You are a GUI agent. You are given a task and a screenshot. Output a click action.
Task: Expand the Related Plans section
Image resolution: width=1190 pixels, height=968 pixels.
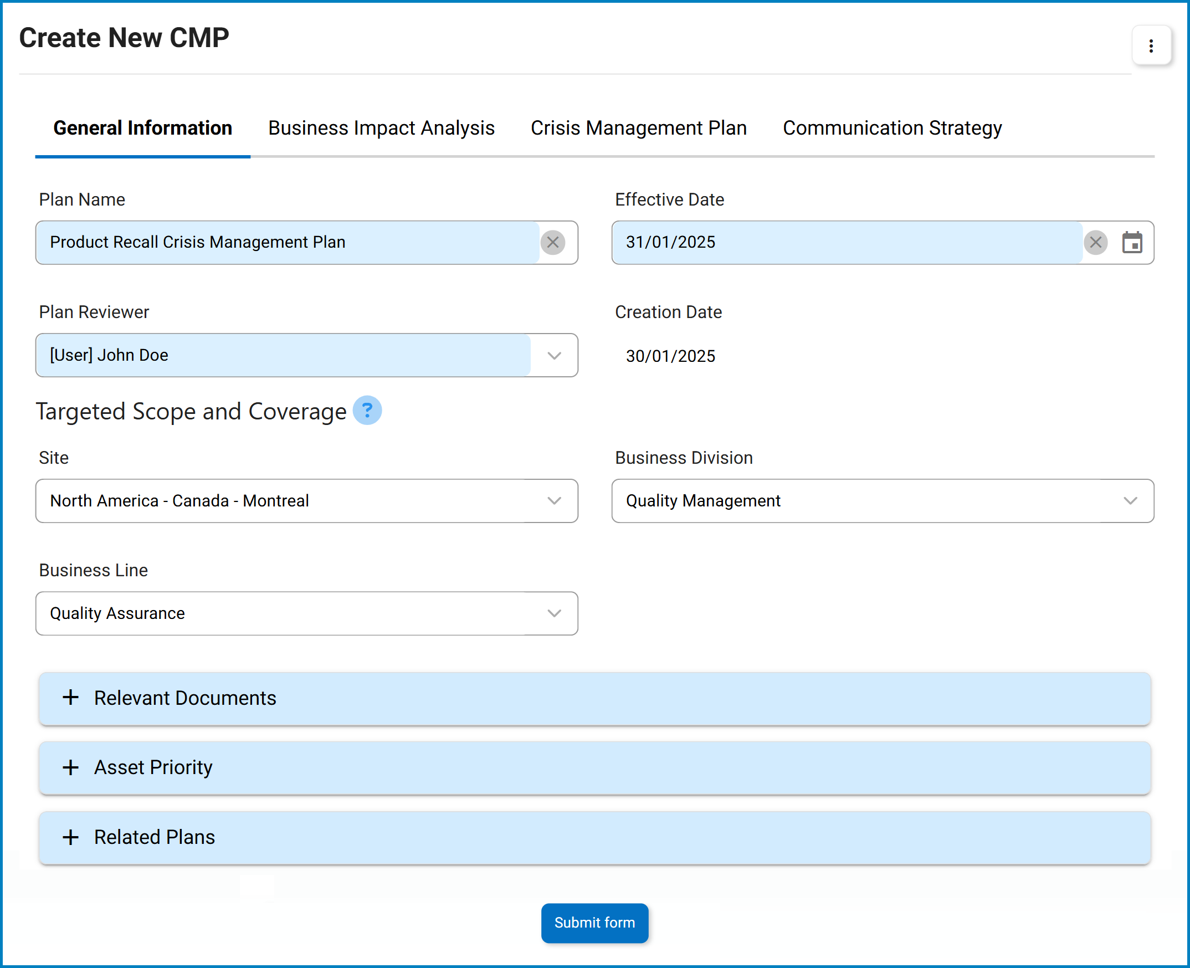[594, 838]
